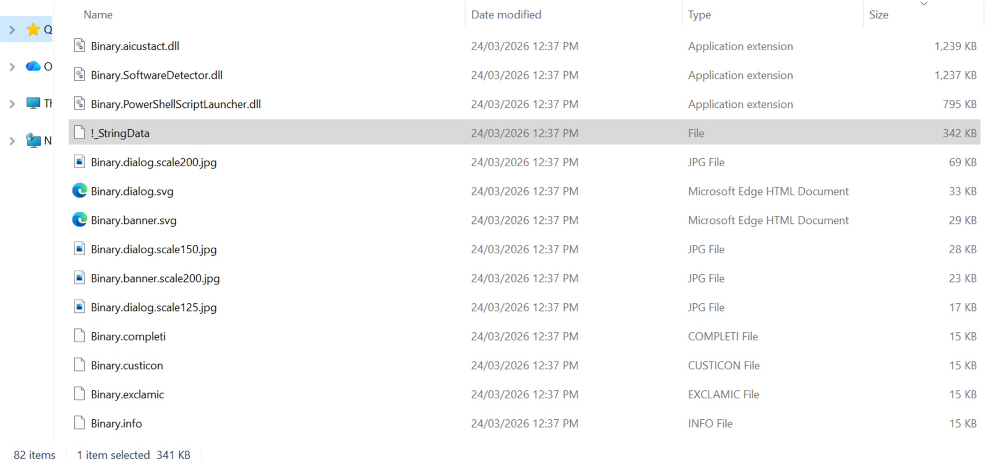Expand the This PC tree node

pos(12,104)
